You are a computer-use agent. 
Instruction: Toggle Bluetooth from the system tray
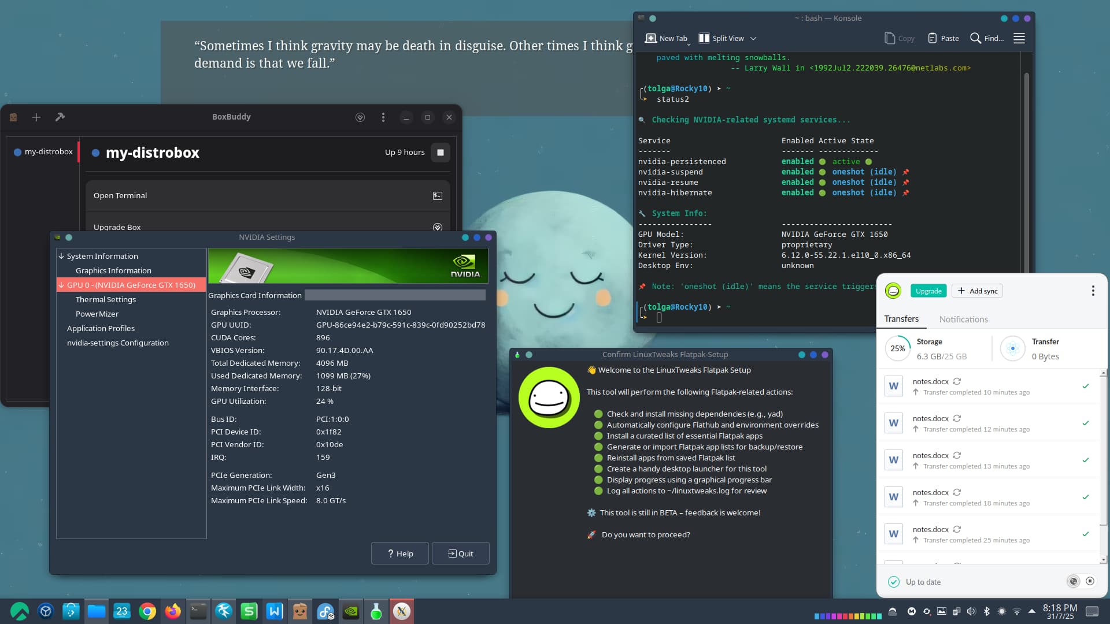(987, 611)
